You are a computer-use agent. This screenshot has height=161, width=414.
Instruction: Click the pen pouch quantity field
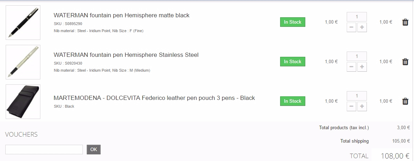[357, 96]
